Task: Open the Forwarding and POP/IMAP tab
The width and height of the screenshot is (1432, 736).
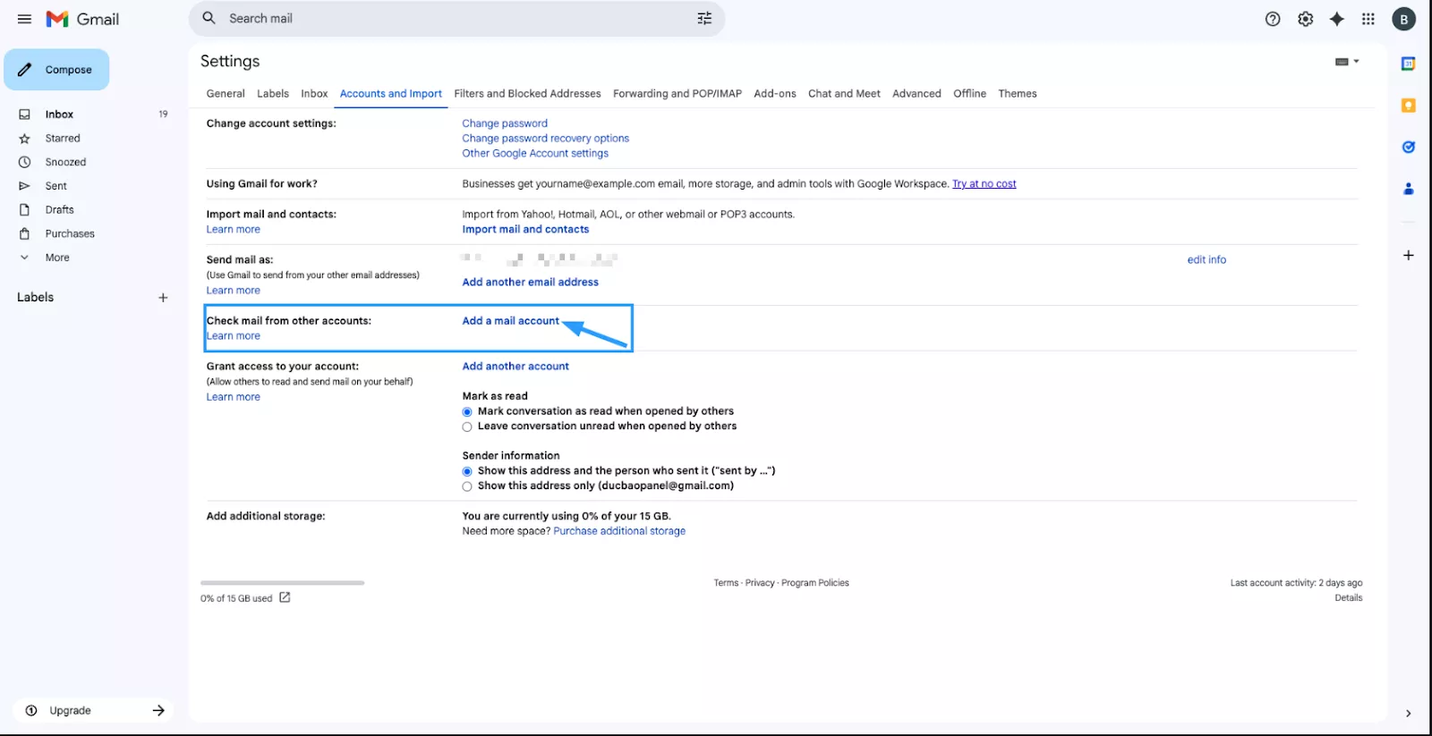Action: [677, 94]
